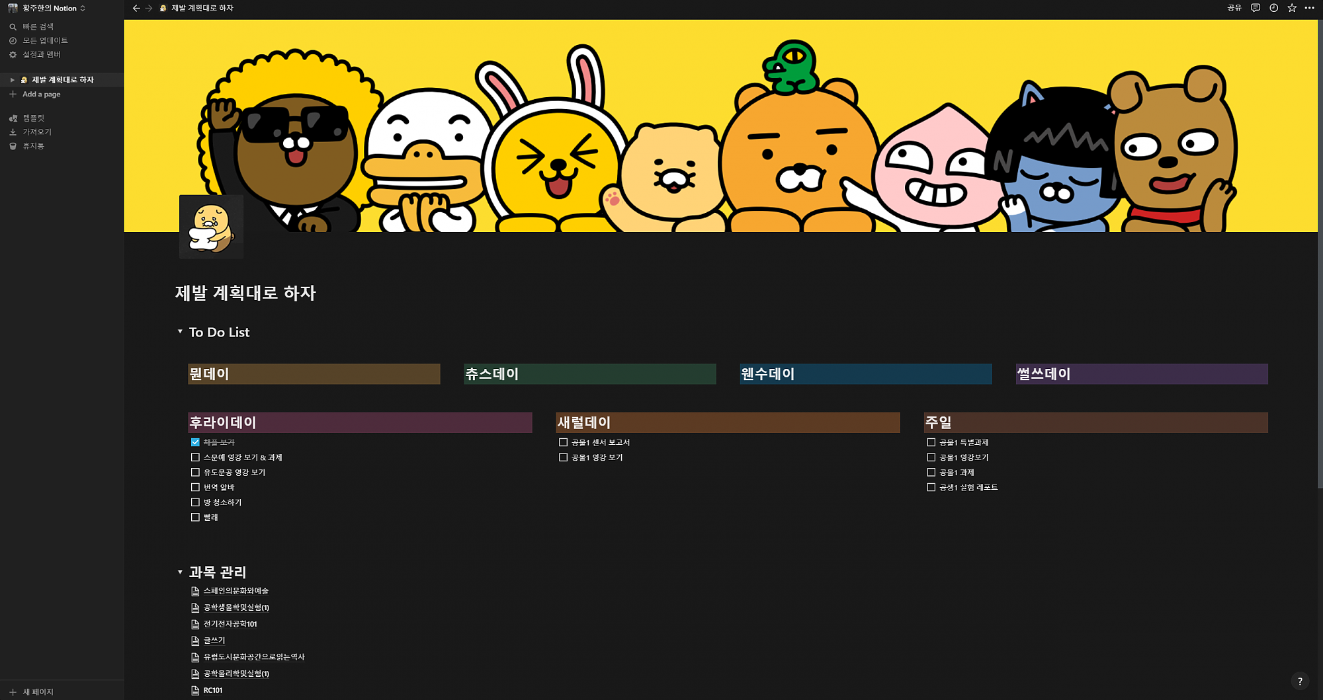Open page link 전기전자공학101

tap(230, 624)
